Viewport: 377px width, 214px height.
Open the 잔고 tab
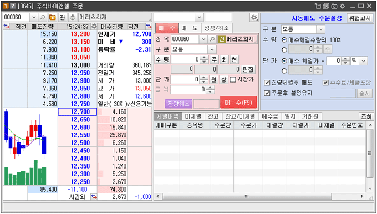[x=213, y=116]
